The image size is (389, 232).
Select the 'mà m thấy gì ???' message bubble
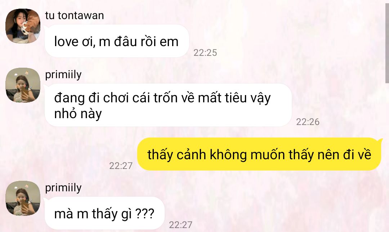tap(104, 213)
